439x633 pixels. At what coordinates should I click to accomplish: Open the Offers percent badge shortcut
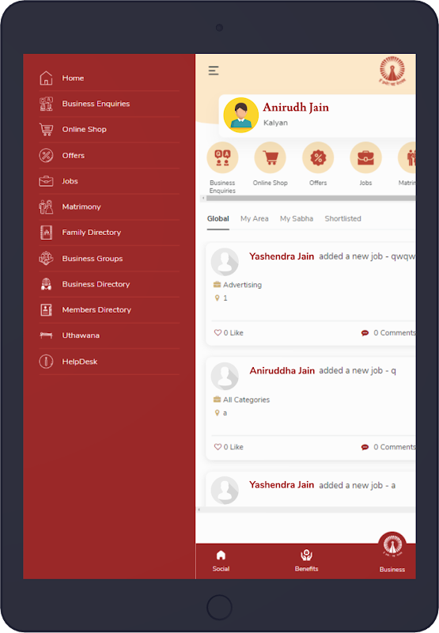tap(318, 157)
